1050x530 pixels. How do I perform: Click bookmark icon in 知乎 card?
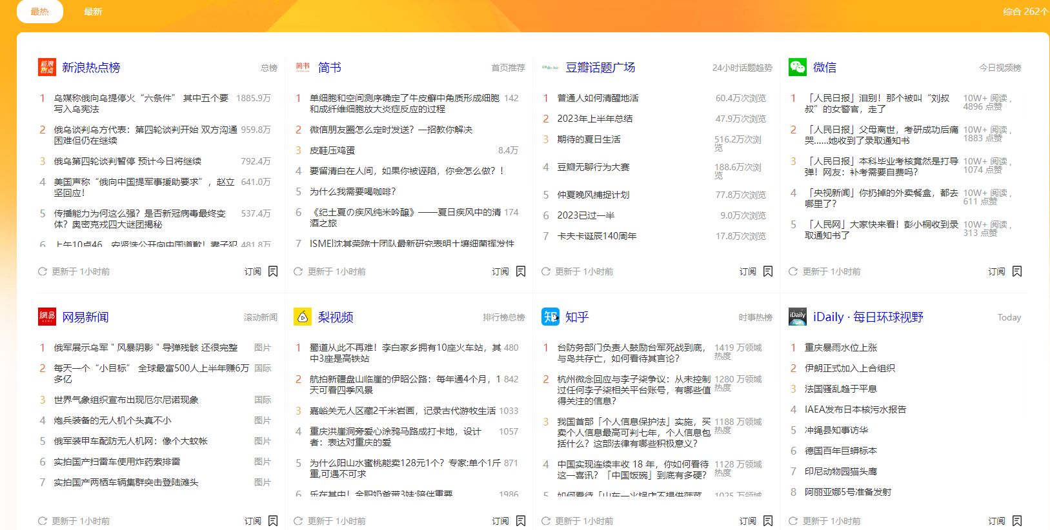pos(768,521)
